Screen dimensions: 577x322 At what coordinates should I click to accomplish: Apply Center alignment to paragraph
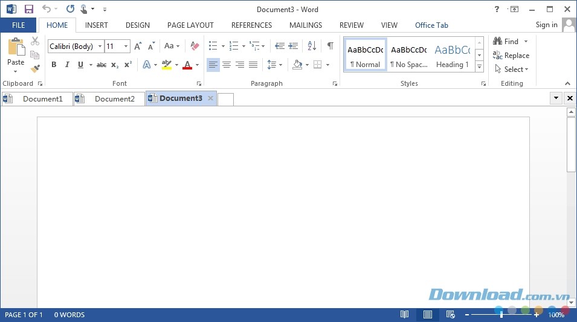227,65
